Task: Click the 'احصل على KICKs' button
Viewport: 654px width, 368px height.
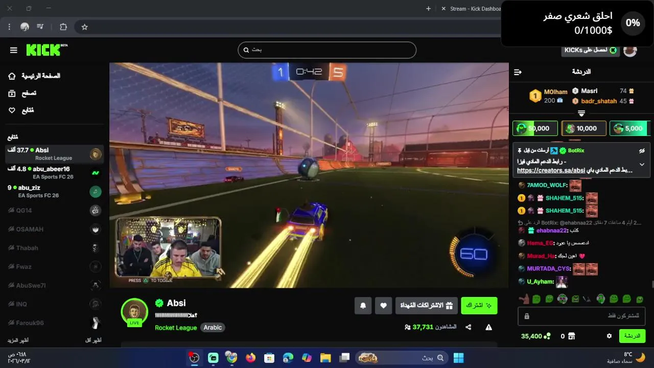Action: pyautogui.click(x=591, y=50)
